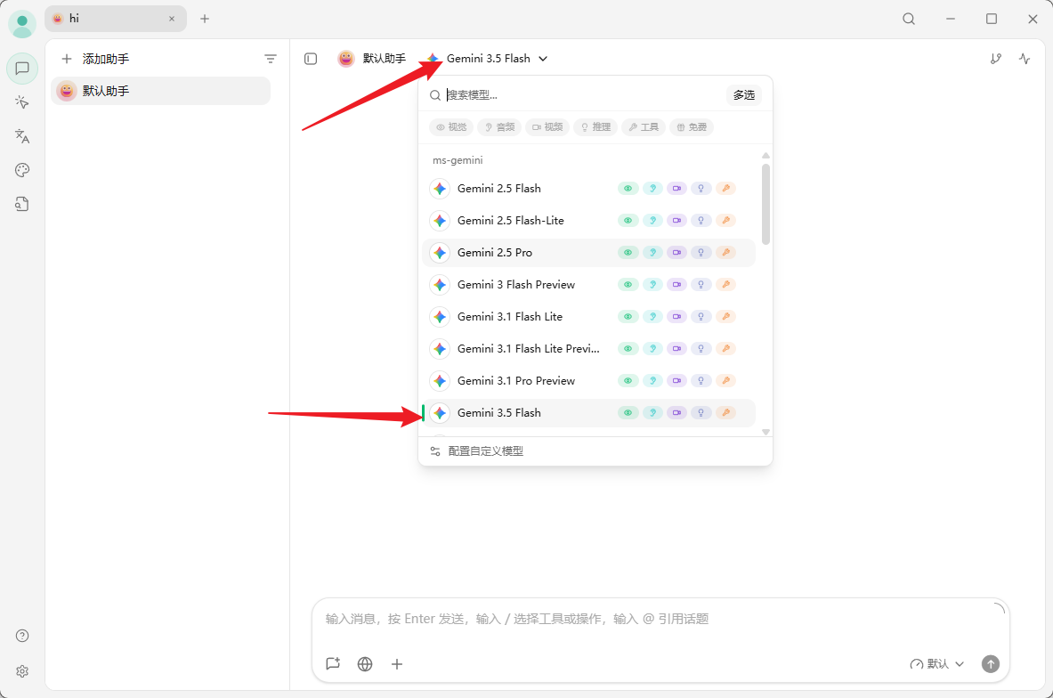Open the help question-mark icon
1053x698 pixels.
point(22,636)
